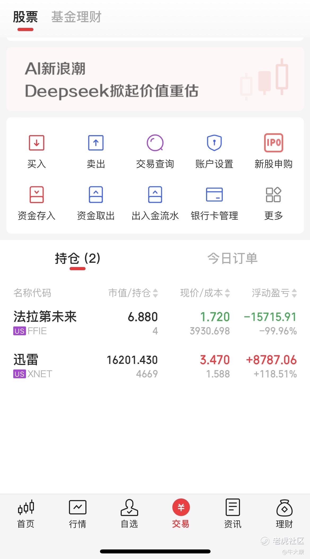Tap cost value 1.588

coord(218,374)
